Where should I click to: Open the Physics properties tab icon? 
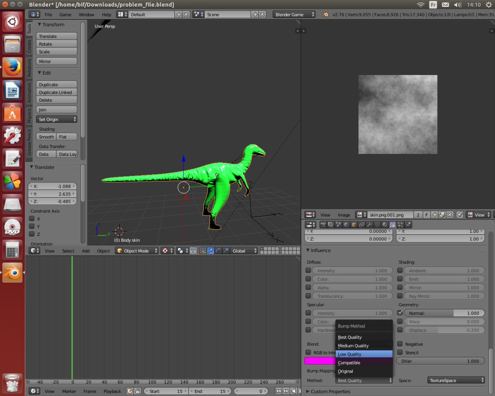tap(408, 225)
